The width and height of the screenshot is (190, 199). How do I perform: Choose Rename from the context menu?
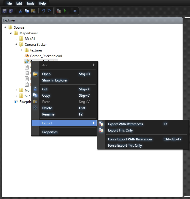64,114
